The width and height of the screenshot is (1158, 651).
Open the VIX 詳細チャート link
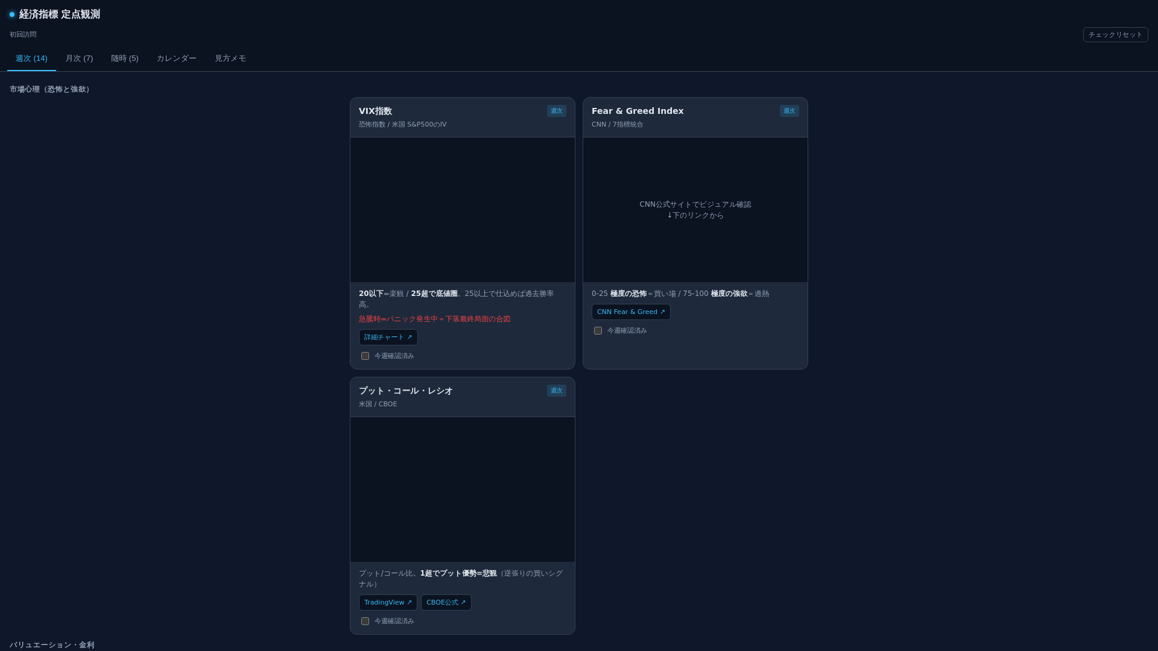[388, 338]
